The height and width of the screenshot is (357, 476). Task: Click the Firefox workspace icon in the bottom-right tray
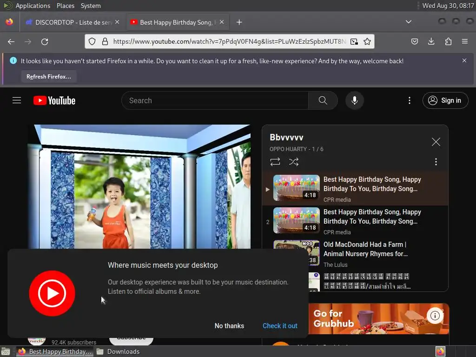[440, 351]
